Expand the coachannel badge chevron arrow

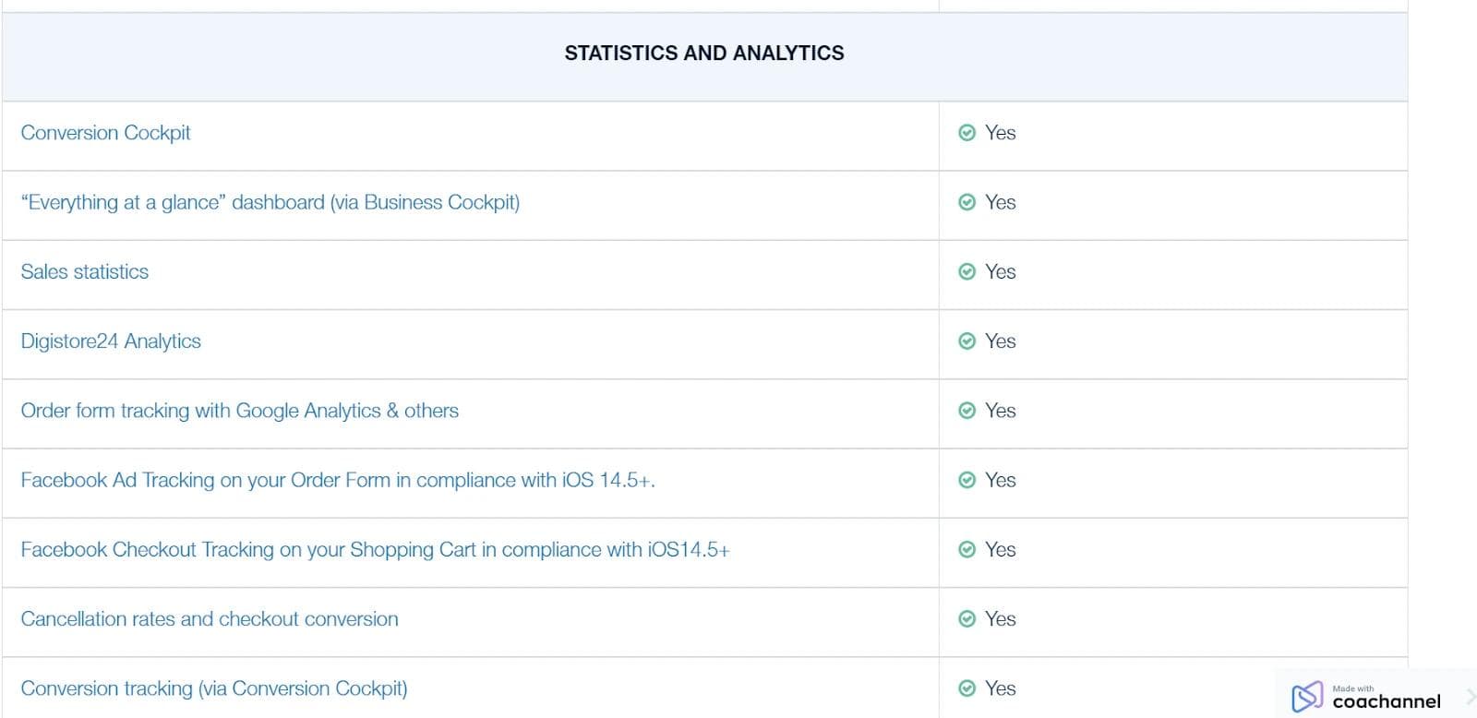coord(1470,697)
